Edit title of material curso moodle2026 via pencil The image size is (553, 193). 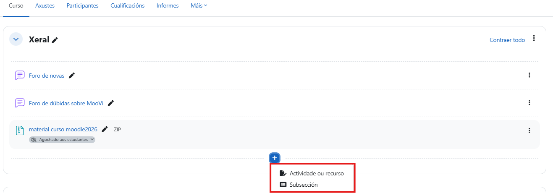point(105,129)
